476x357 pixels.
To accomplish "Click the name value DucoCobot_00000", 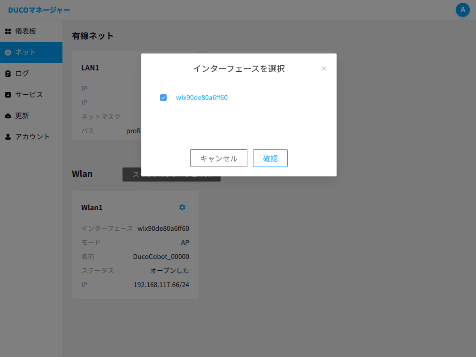I will pos(161,257).
